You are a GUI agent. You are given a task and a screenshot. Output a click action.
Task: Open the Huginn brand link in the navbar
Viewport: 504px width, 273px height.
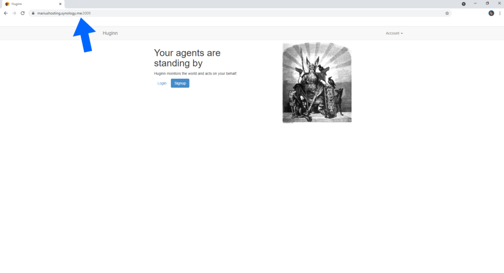coord(110,33)
